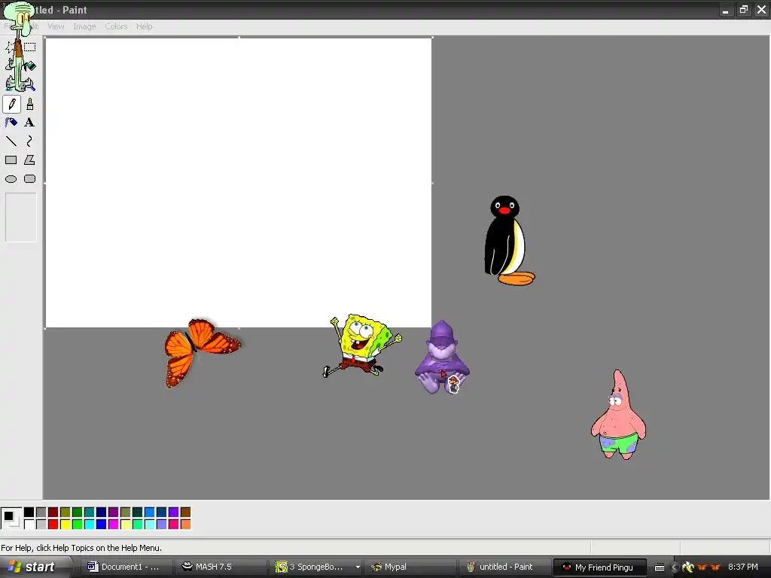This screenshot has width=771, height=578.
Task: Pick the bright yellow color swatch
Action: point(65,525)
